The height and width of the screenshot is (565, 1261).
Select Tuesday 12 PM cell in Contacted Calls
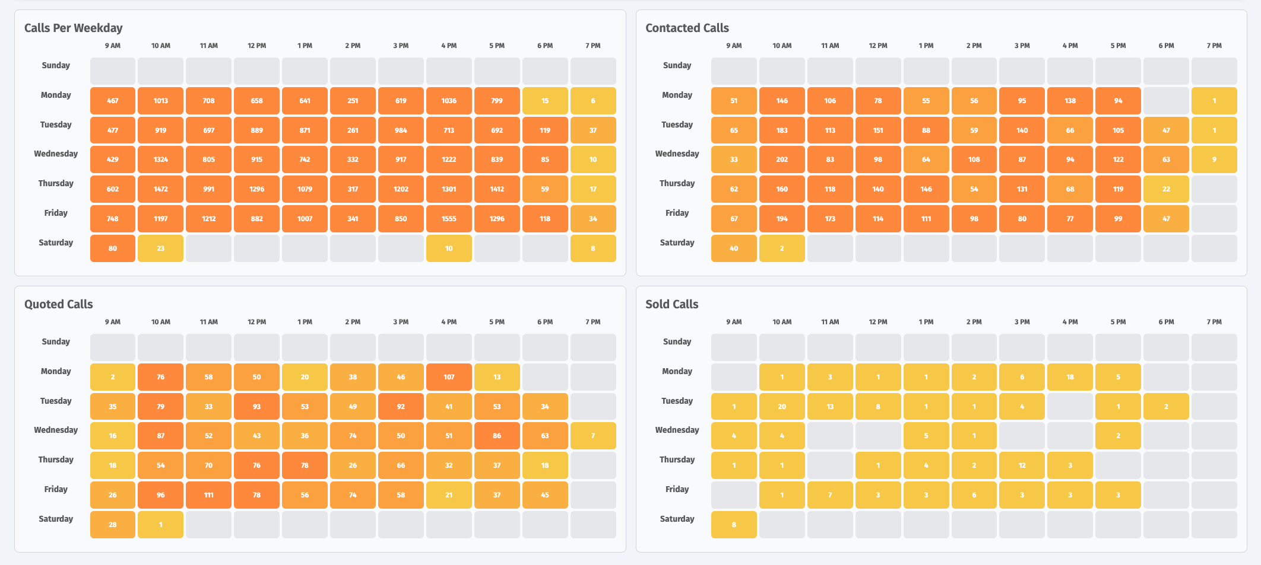878,130
